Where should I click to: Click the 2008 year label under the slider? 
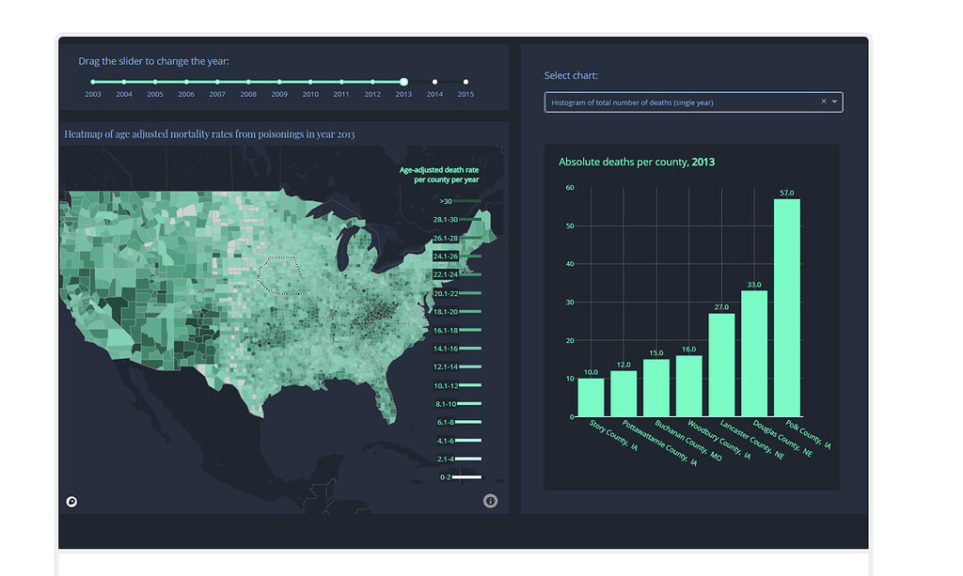[x=248, y=94]
